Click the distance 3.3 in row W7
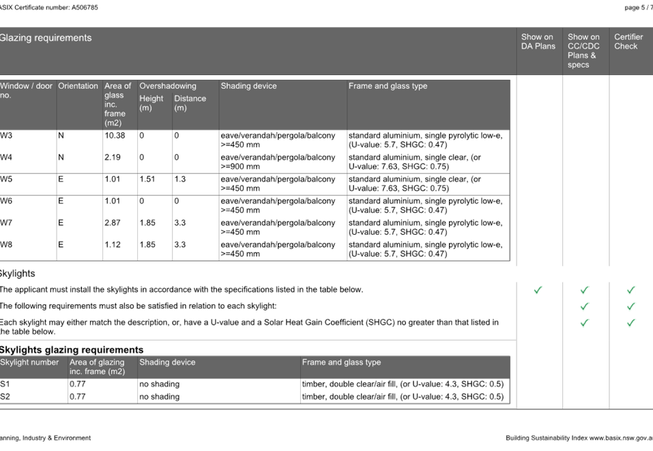The image size is (653, 451). tap(180, 223)
